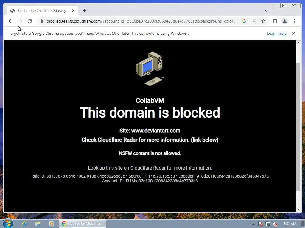Go back to the previous page
305x228 pixels.
tap(11, 21)
